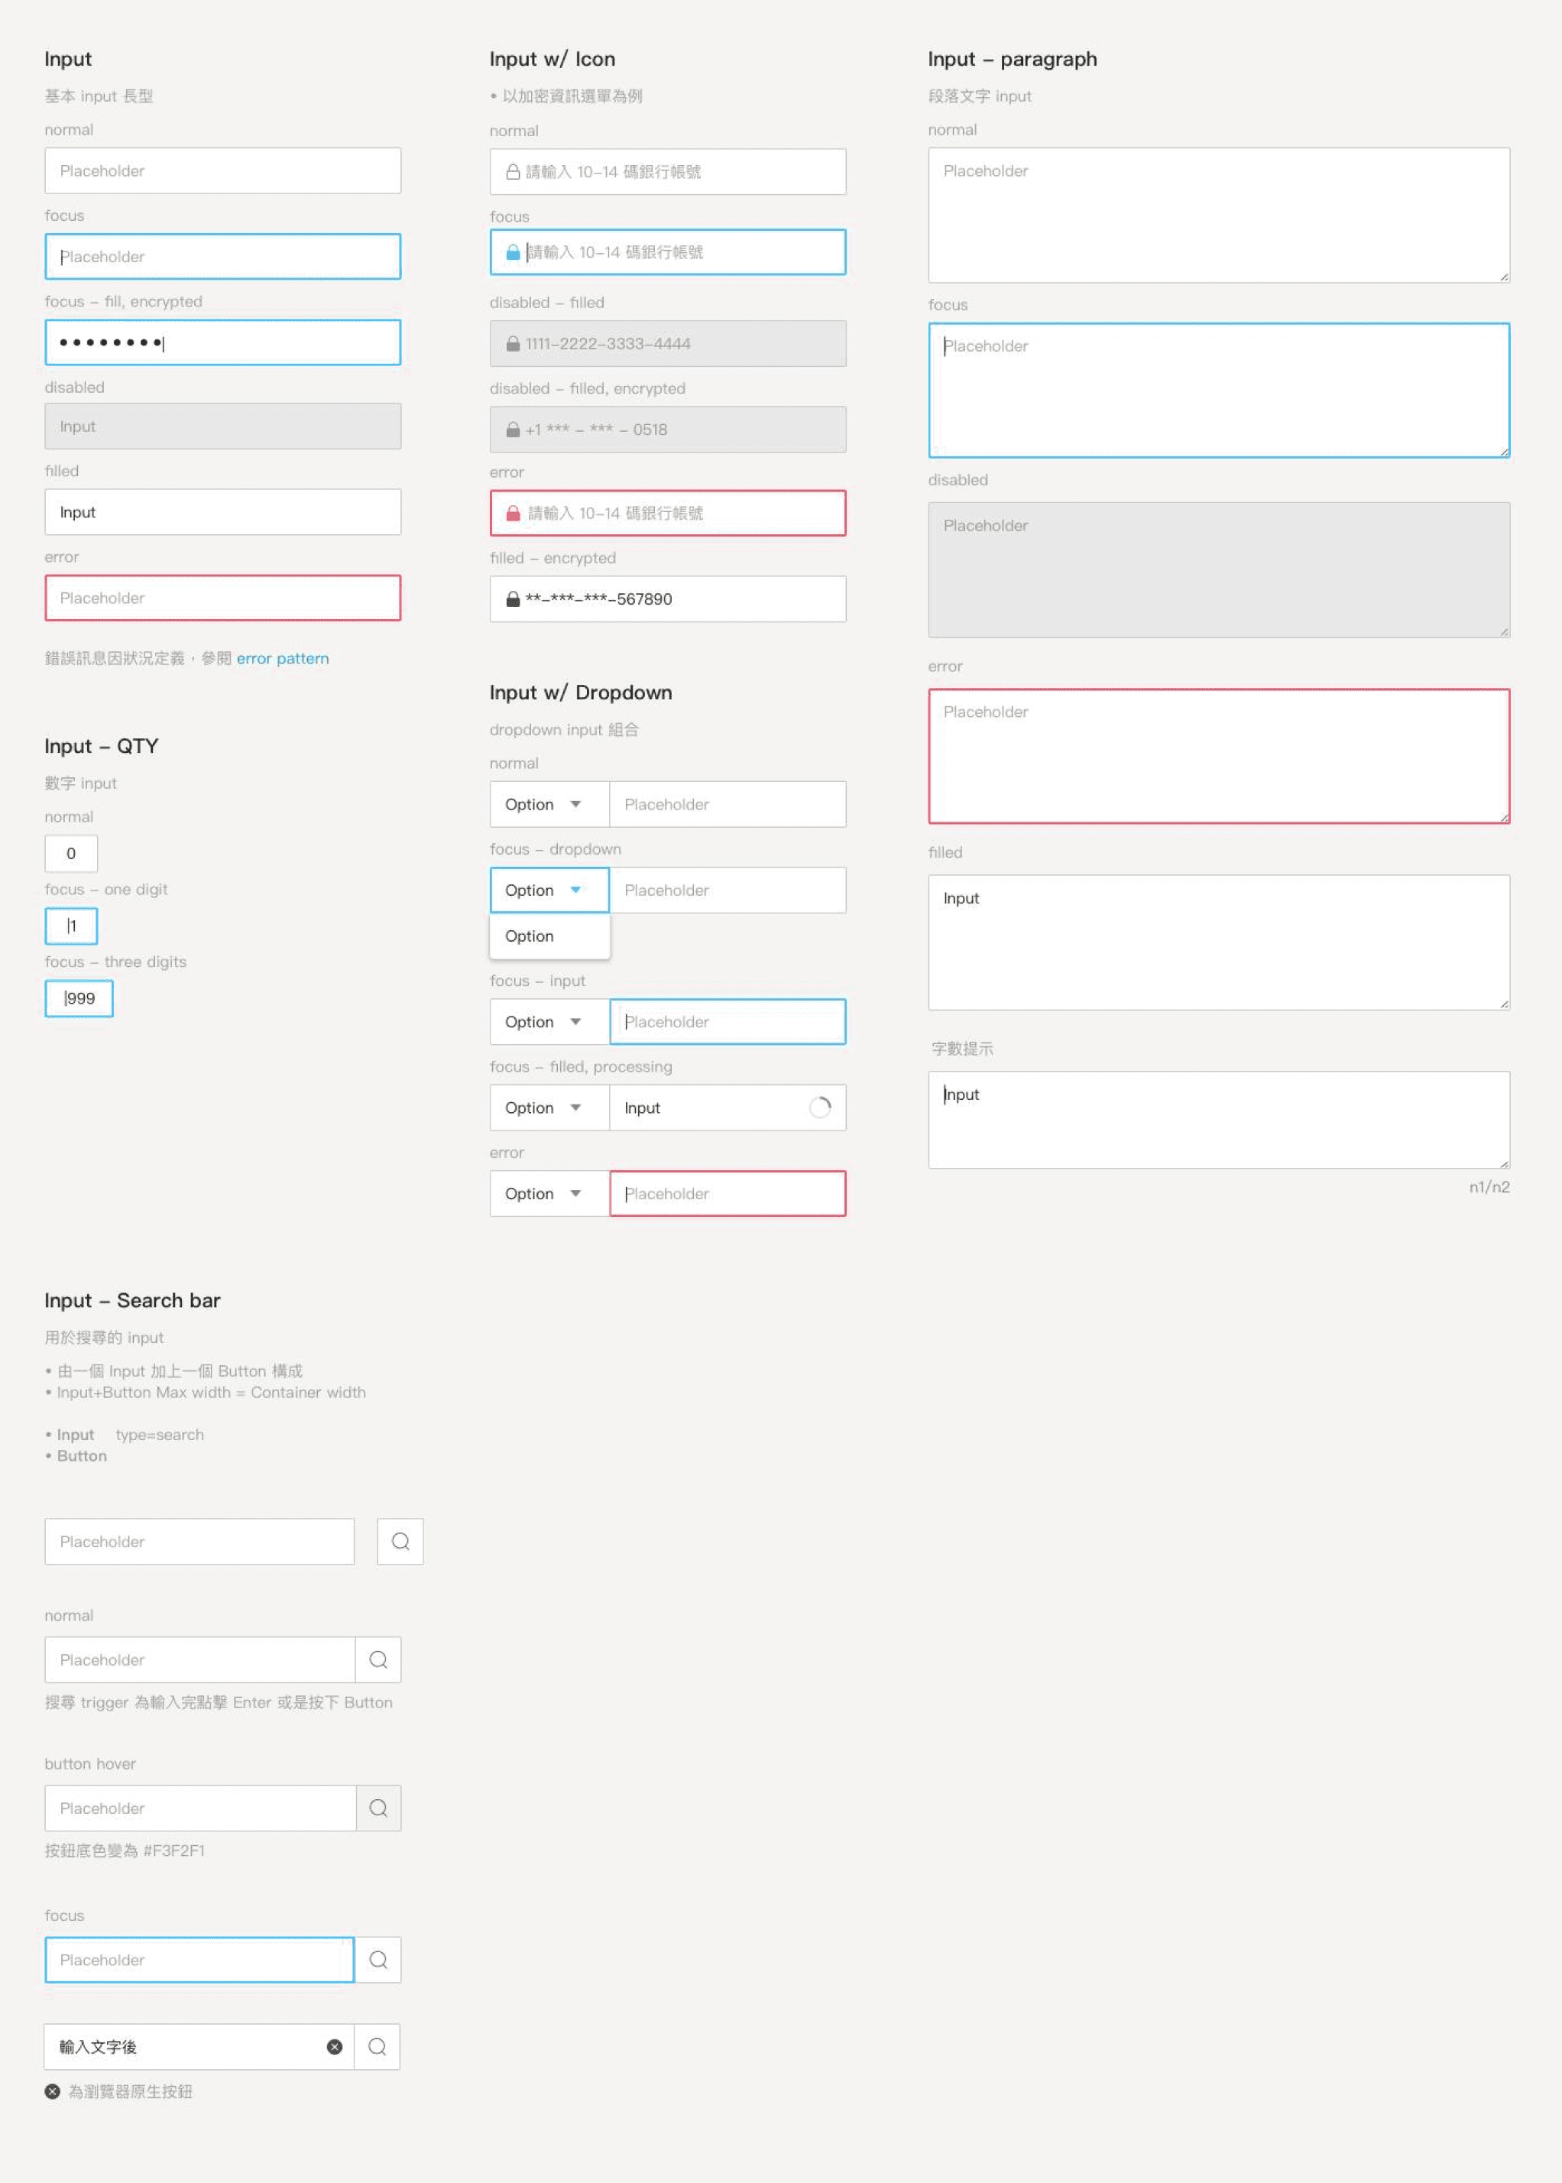The image size is (1562, 2183).
Task: Click the blue lock icon in the focused input
Action: pyautogui.click(x=513, y=252)
